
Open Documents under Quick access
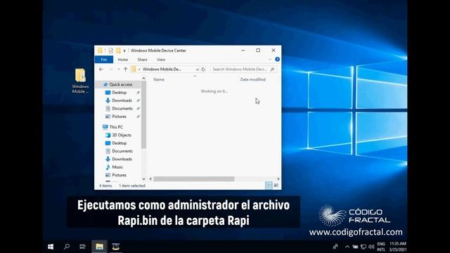coord(122,108)
